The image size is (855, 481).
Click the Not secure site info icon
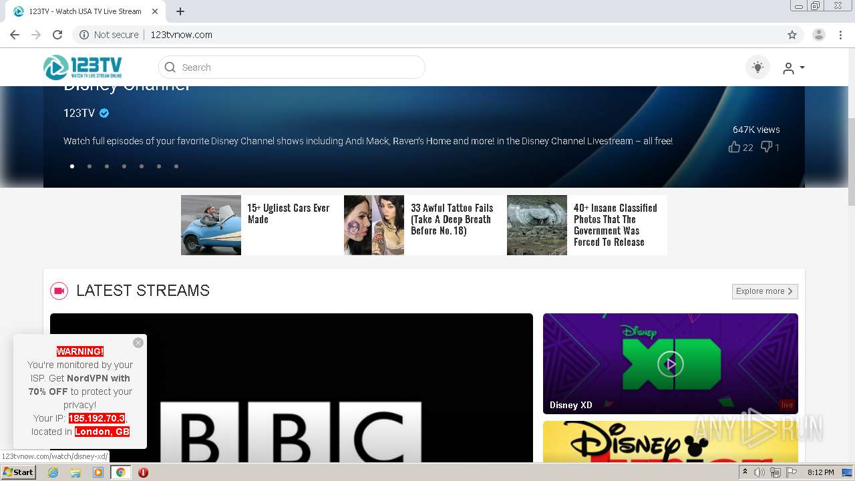coord(83,35)
